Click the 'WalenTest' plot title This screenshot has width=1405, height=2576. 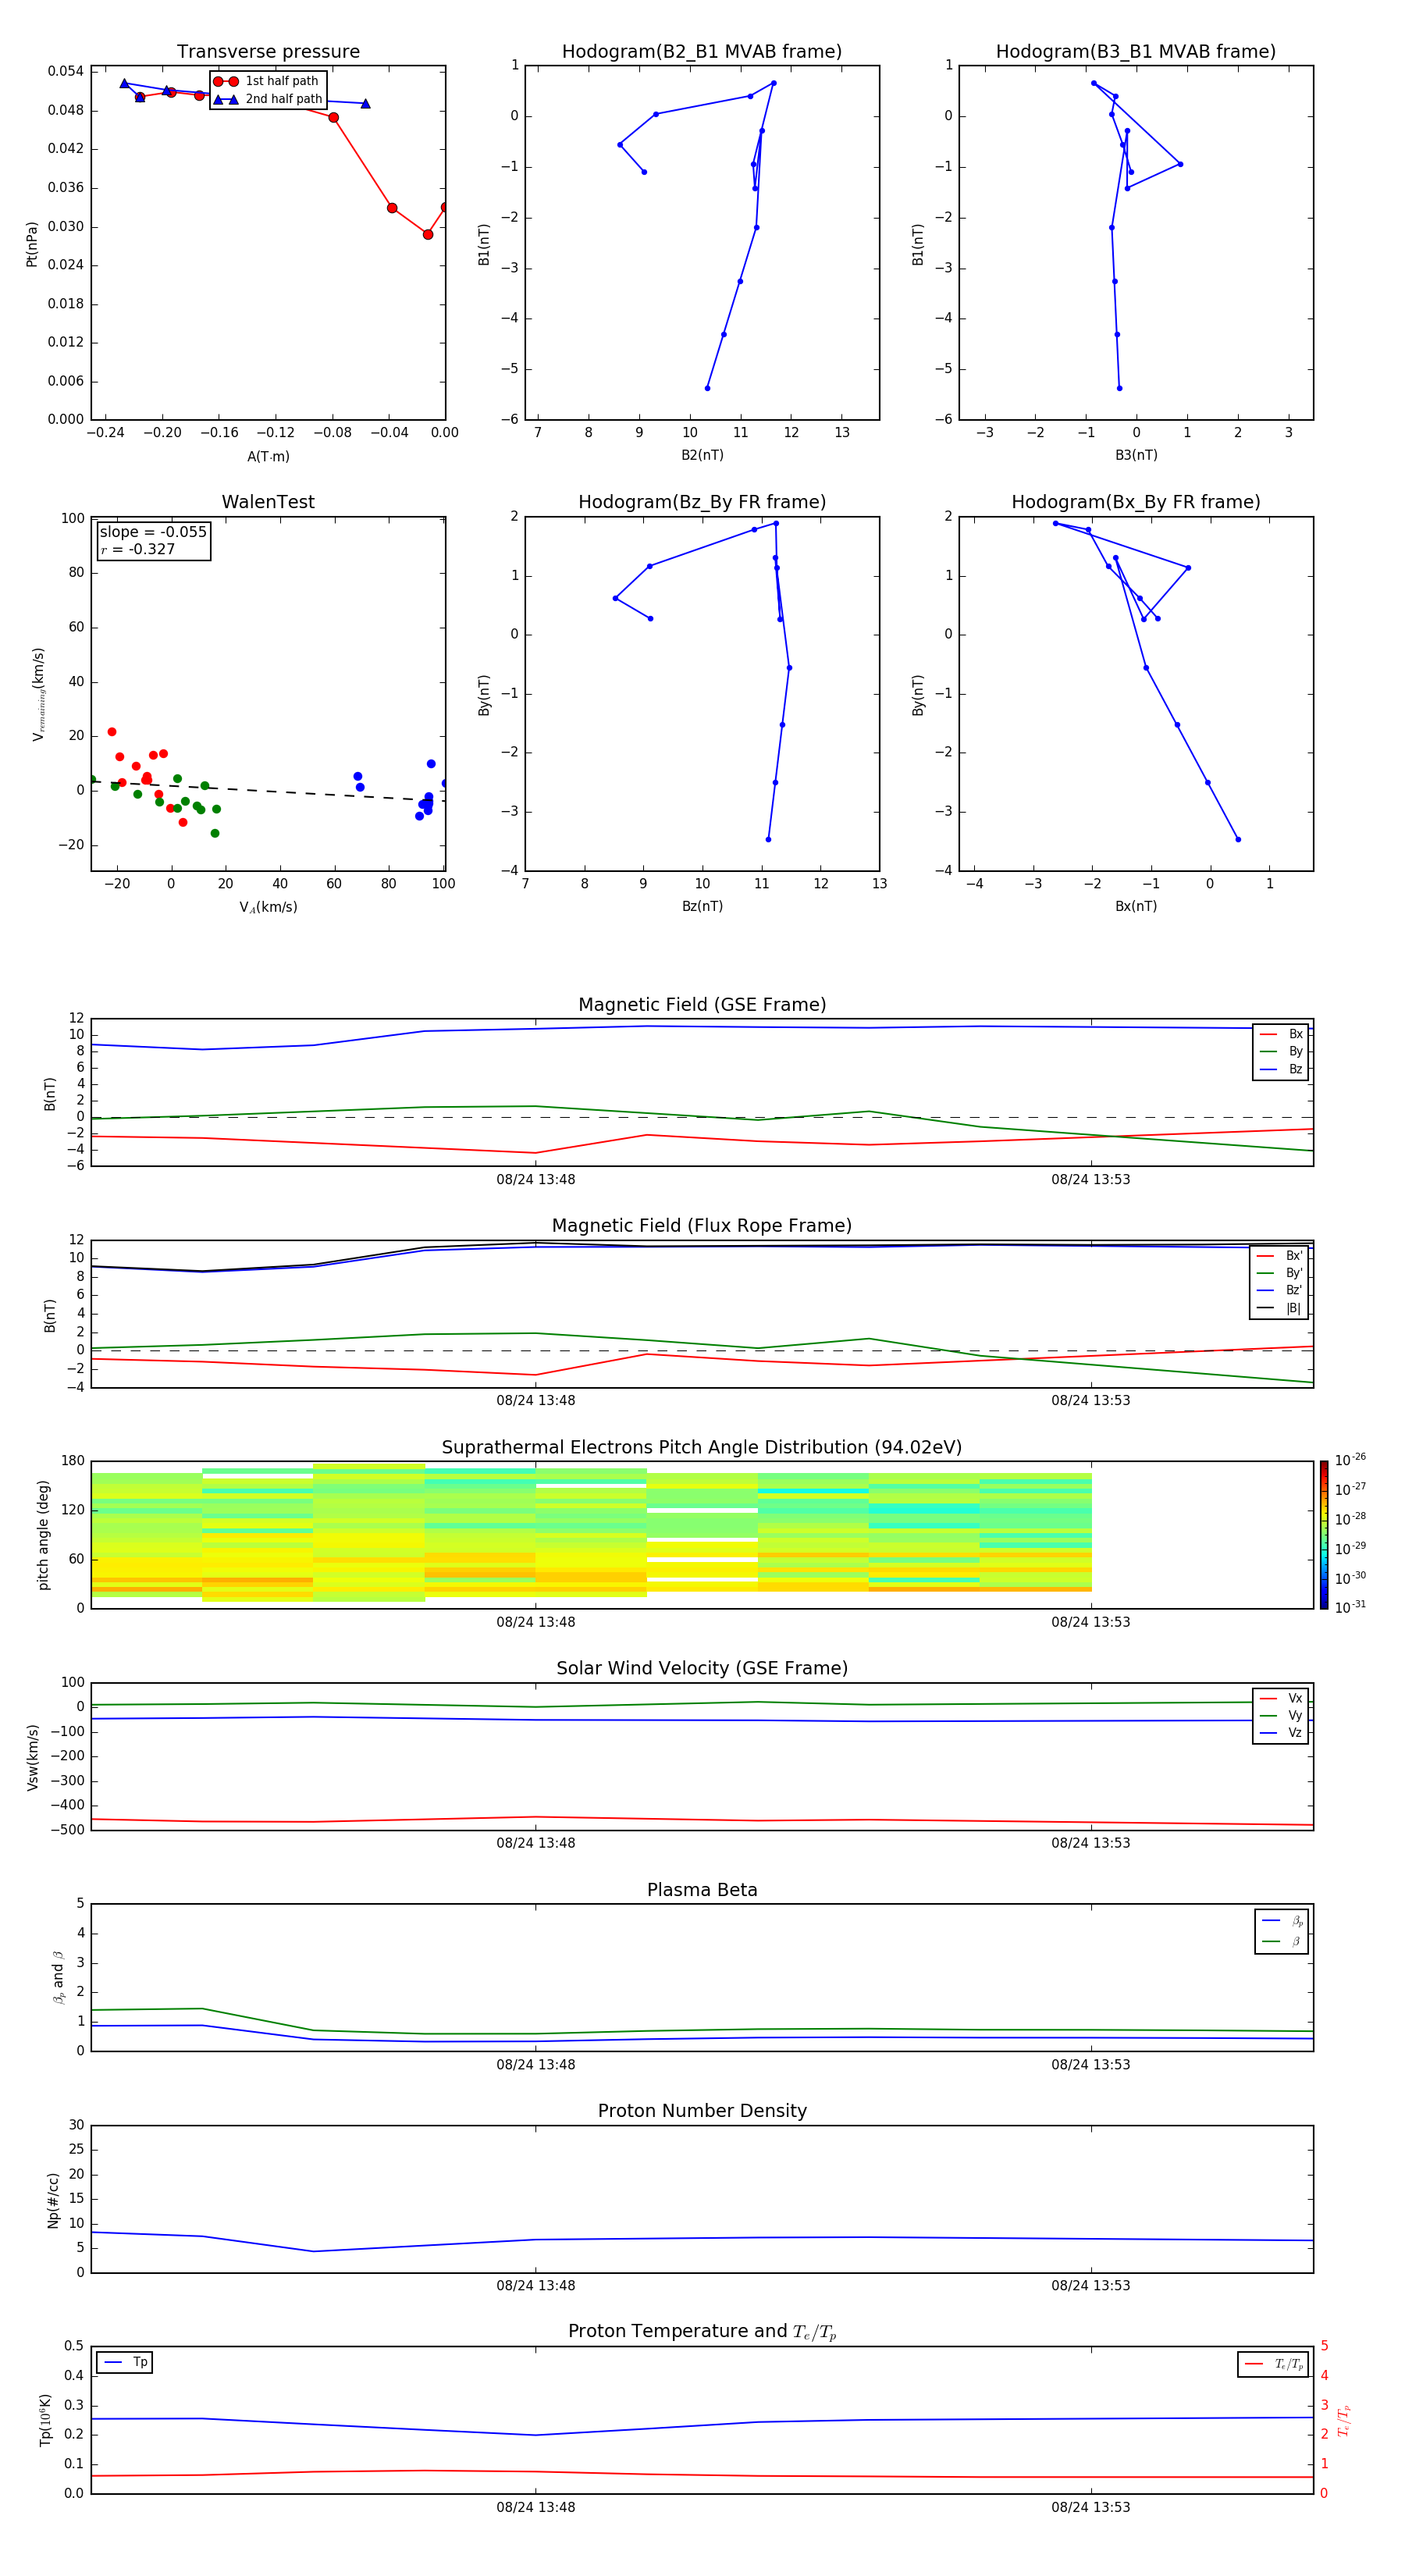click(268, 502)
